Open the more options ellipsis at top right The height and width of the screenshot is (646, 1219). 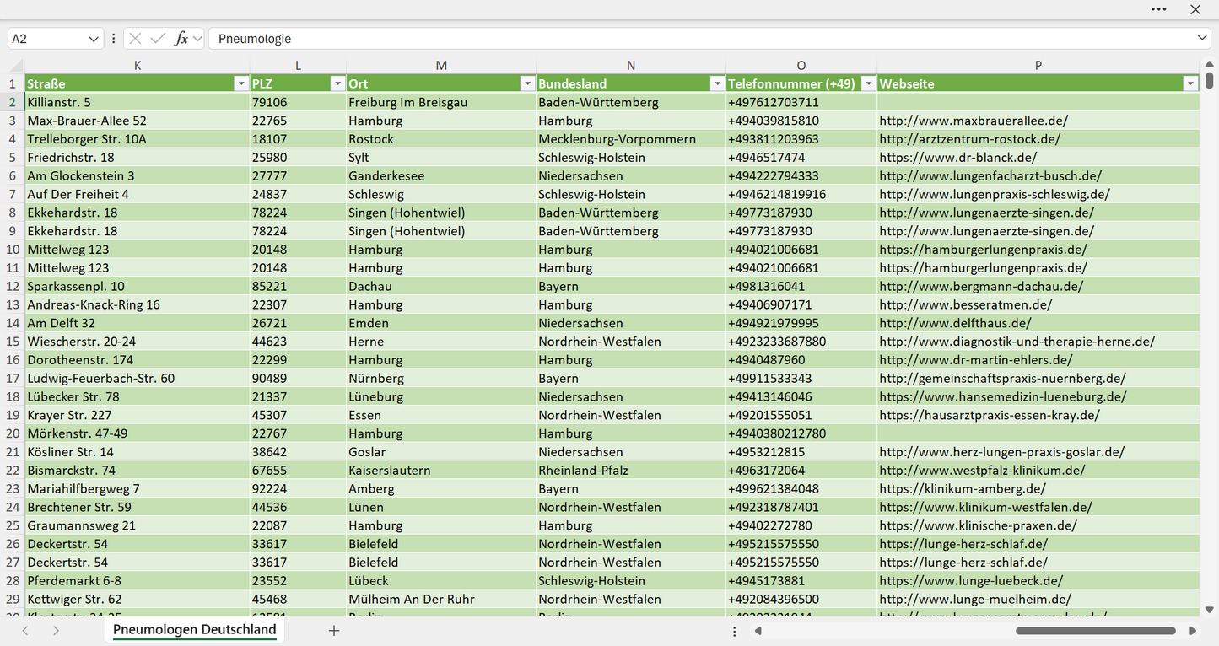point(1159,9)
